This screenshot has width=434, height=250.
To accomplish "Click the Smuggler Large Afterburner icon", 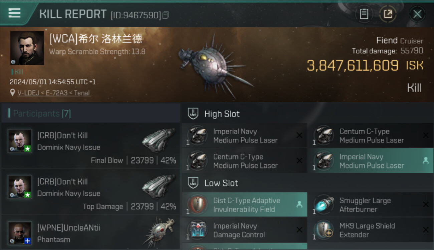I will coord(323,204).
